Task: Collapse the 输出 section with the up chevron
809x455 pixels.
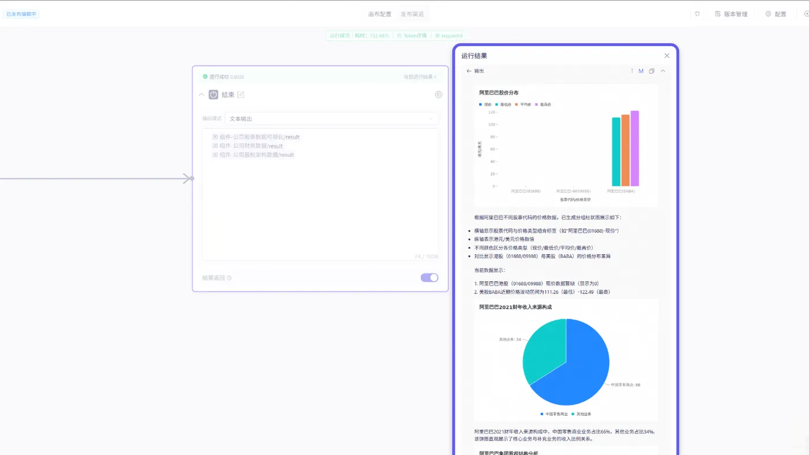Action: [663, 71]
